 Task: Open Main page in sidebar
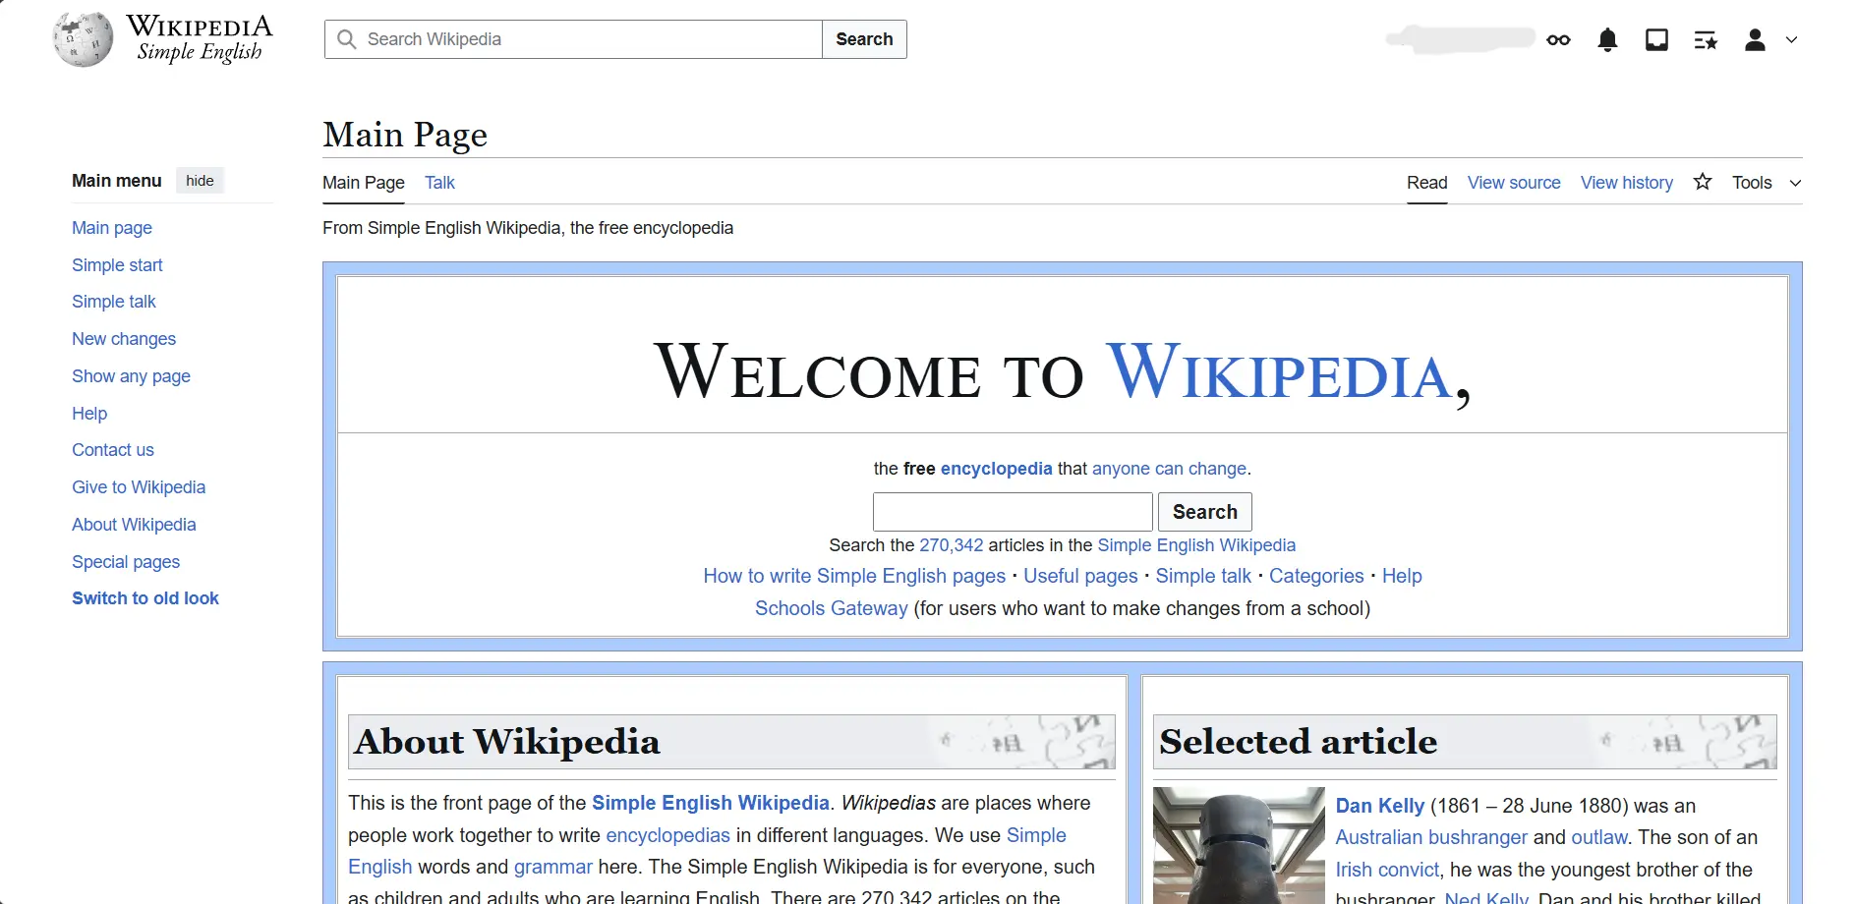coord(112,228)
